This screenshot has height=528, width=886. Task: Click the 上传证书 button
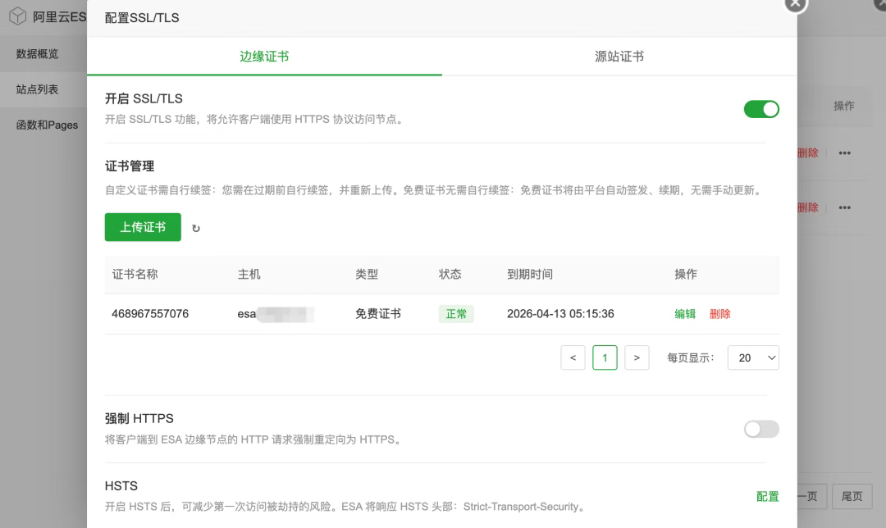143,227
